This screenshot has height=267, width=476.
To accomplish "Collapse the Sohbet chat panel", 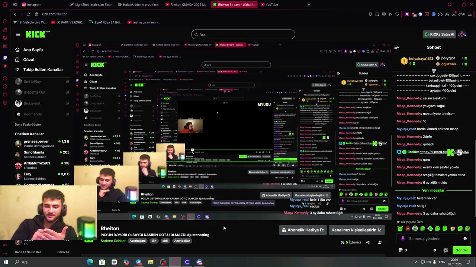I will pos(396,47).
